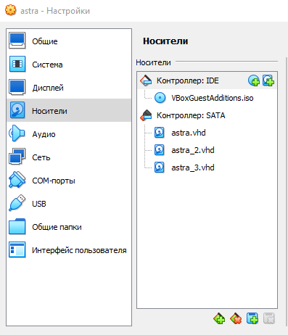Click the Общие папки folder icon
The width and height of the screenshot is (288, 335).
pyautogui.click(x=17, y=226)
